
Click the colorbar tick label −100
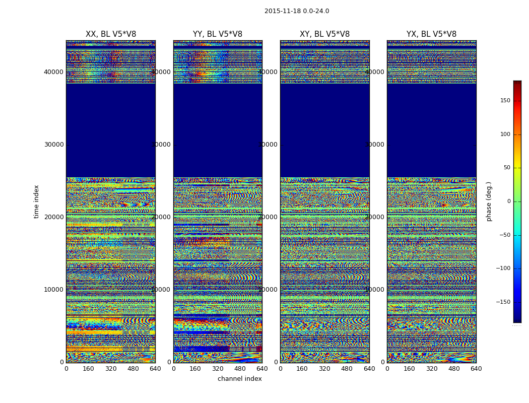coord(503,268)
